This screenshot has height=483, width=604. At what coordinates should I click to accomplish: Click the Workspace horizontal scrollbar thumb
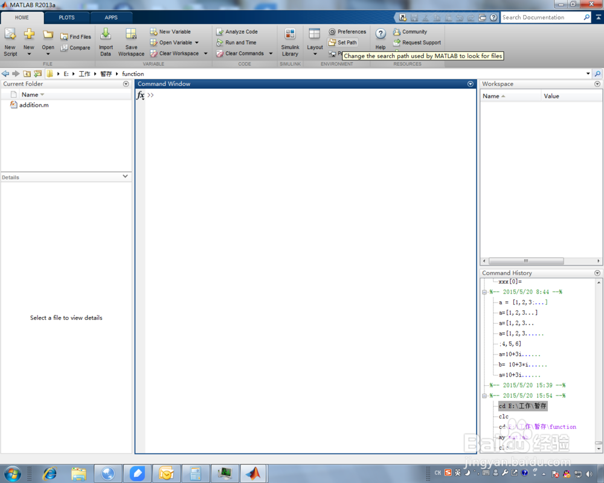point(526,261)
